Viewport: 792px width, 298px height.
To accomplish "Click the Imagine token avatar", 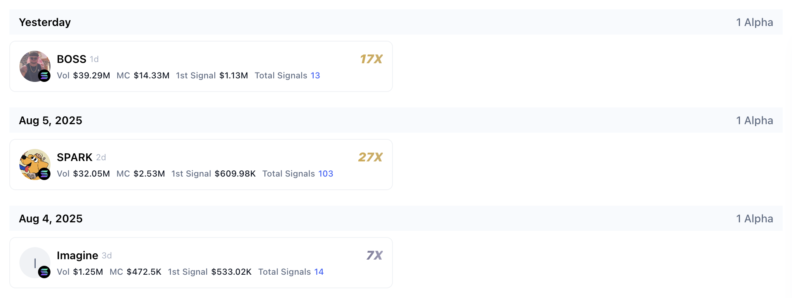I will click(35, 262).
